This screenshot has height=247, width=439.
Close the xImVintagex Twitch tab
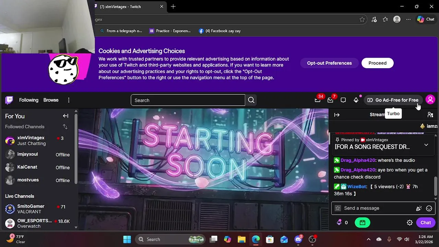coord(162,7)
